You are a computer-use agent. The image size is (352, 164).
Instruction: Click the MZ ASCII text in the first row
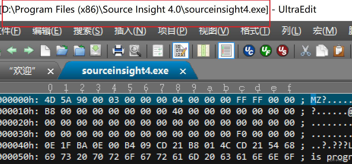[x=316, y=100]
